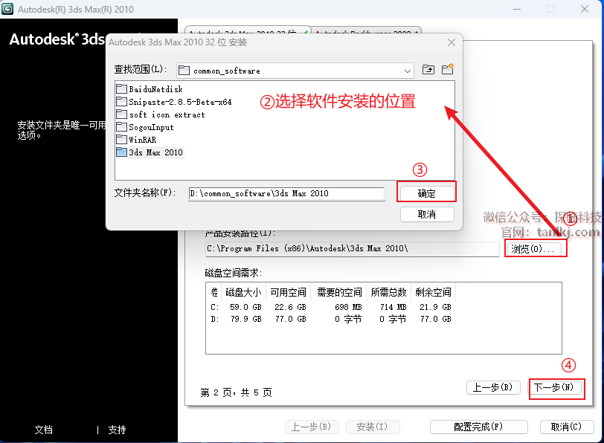The width and height of the screenshot is (604, 443).
Task: Click the 所需总数 column header
Action: pos(389,293)
